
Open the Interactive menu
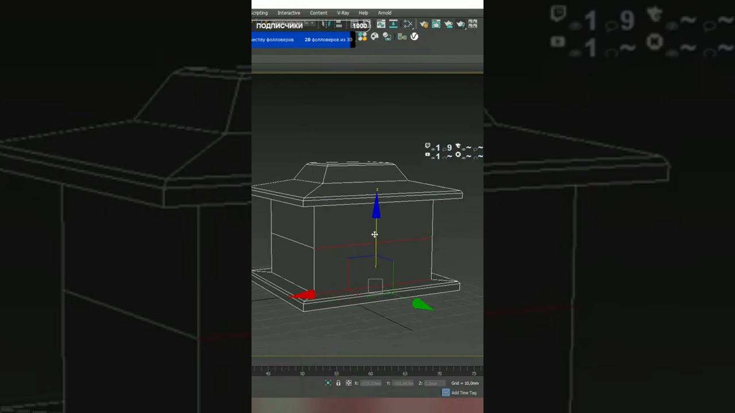click(x=289, y=13)
